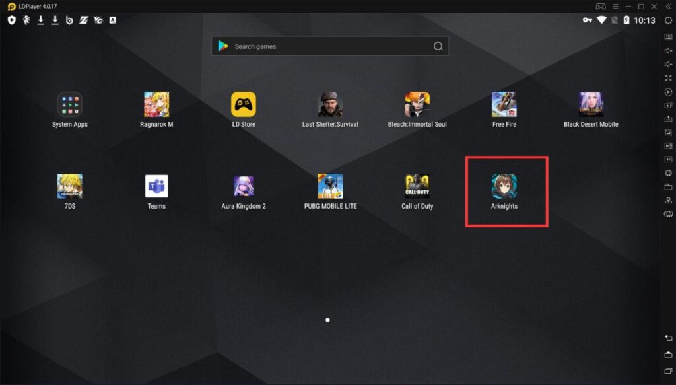Open the hamburger menu in title bar
Image resolution: width=676 pixels, height=385 pixels.
pyautogui.click(x=616, y=7)
